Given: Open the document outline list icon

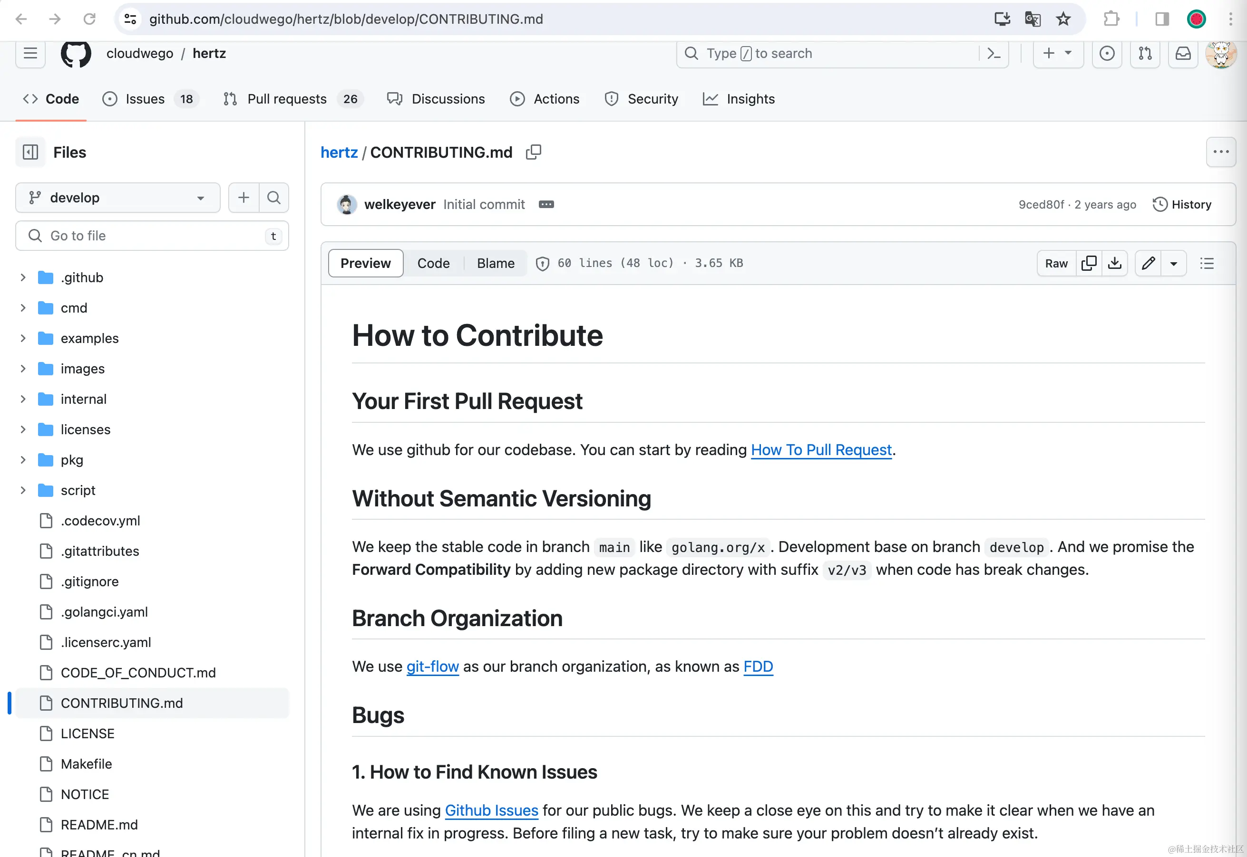Looking at the screenshot, I should point(1207,263).
